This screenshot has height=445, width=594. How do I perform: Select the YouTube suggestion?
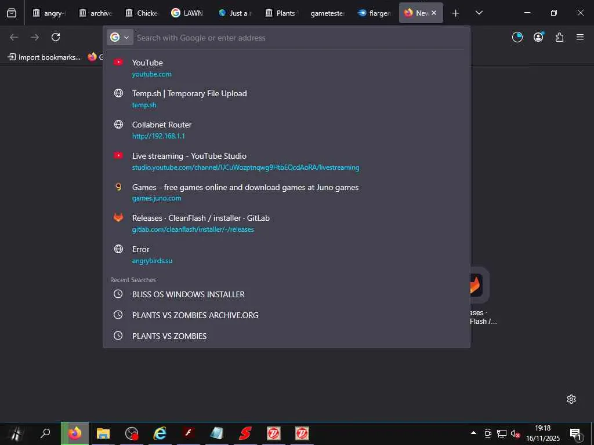tap(287, 68)
